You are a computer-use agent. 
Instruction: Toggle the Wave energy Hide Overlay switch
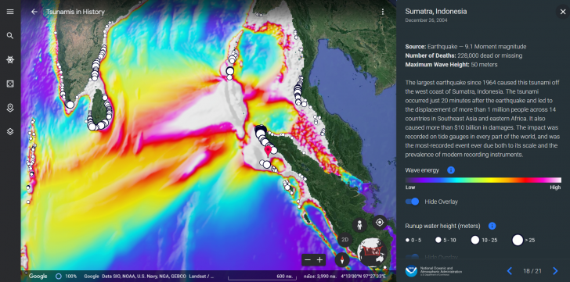tap(412, 202)
